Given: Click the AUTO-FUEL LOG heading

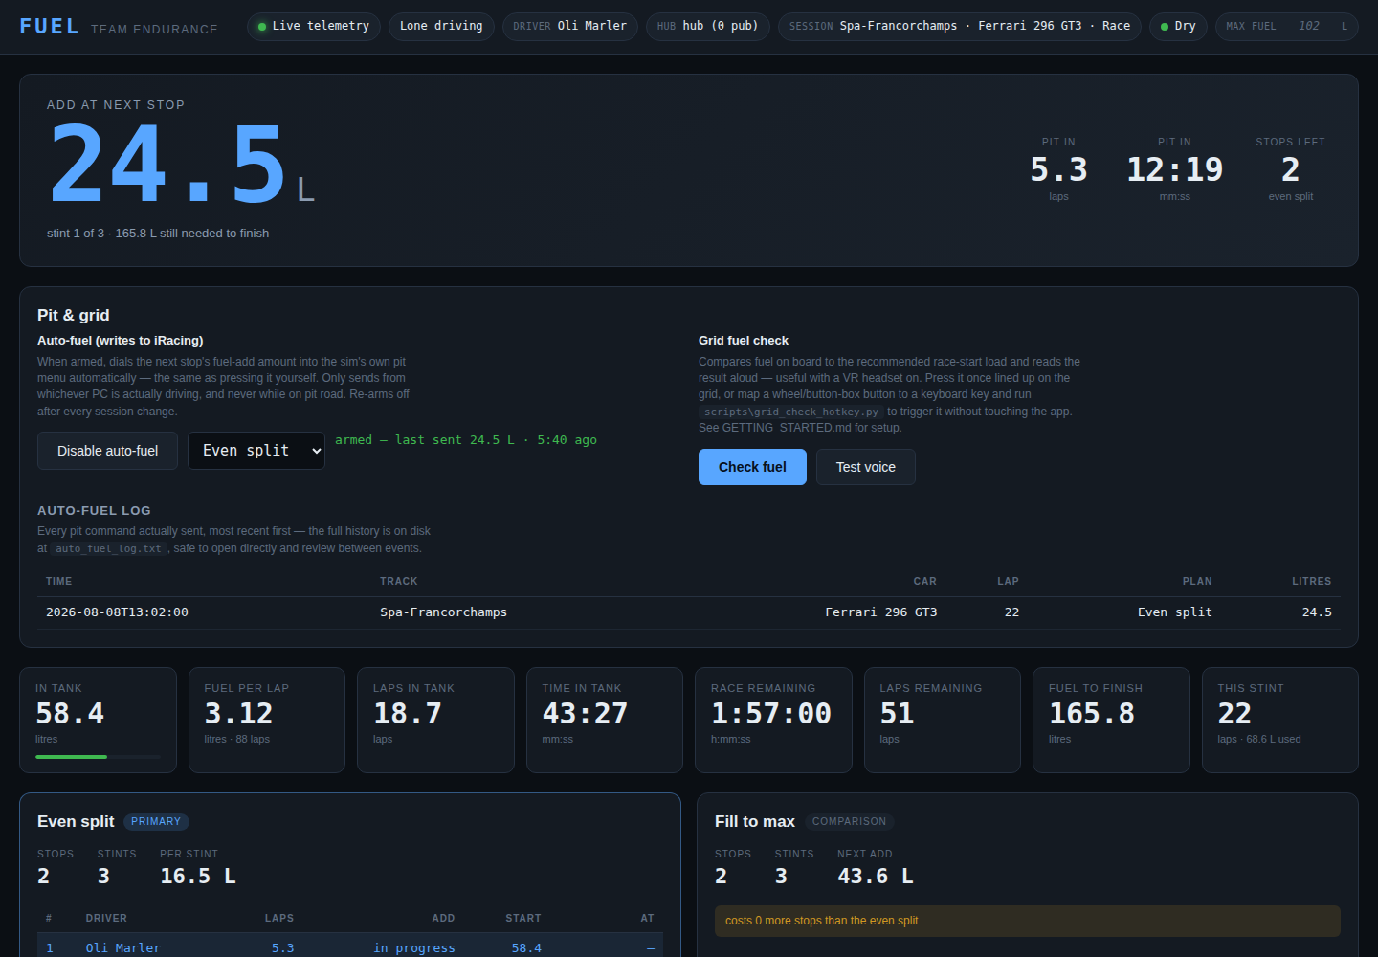Looking at the screenshot, I should point(94,511).
